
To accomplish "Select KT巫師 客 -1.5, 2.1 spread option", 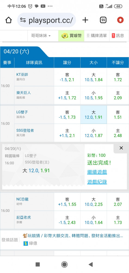I will [67, 77].
